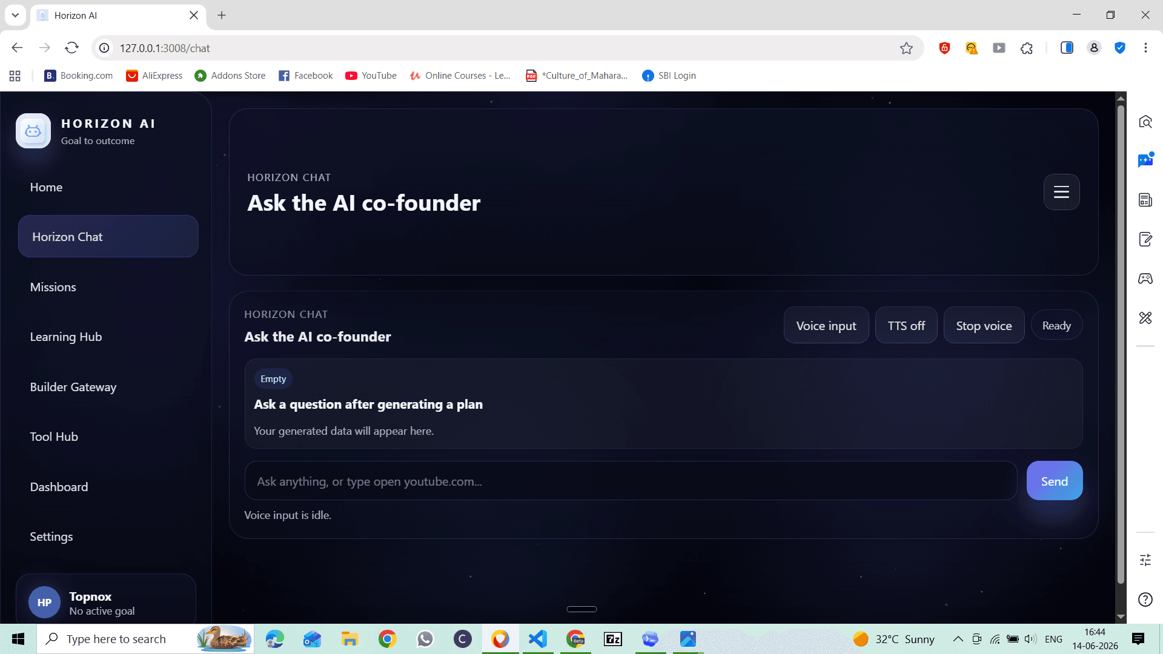The image size is (1163, 654).
Task: Open a new browser tab
Action: click(x=222, y=15)
